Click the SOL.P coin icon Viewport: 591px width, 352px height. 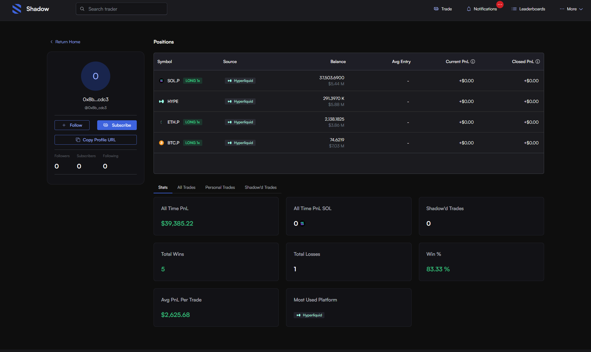(x=161, y=81)
